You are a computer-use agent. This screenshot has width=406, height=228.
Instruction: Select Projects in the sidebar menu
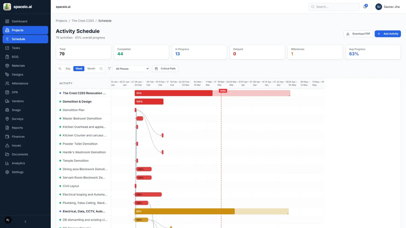coord(25,30)
